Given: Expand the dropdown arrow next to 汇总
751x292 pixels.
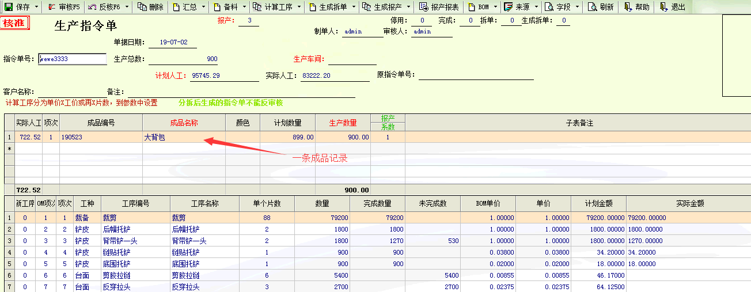Looking at the screenshot, I should (203, 7).
